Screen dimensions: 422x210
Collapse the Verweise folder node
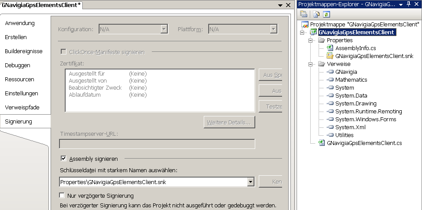click(x=311, y=64)
